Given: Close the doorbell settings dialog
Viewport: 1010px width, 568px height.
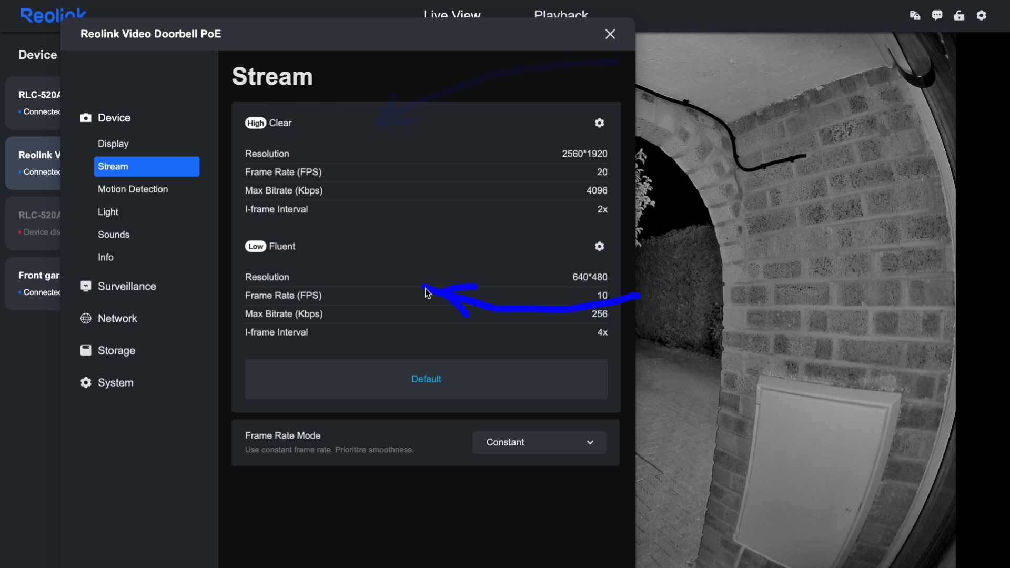Looking at the screenshot, I should click(x=610, y=34).
